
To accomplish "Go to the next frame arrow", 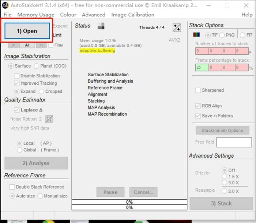I will 41,45.
